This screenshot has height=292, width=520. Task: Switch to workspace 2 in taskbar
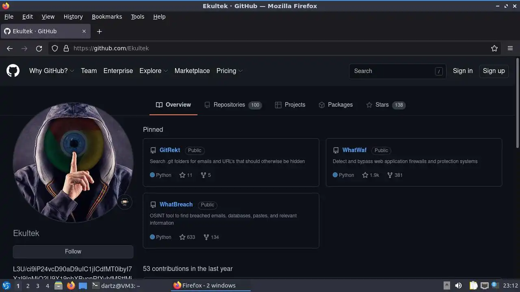coord(28,286)
